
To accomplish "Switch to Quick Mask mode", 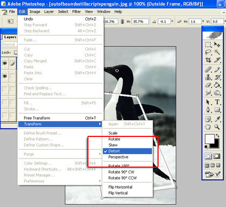I will tap(217, 156).
